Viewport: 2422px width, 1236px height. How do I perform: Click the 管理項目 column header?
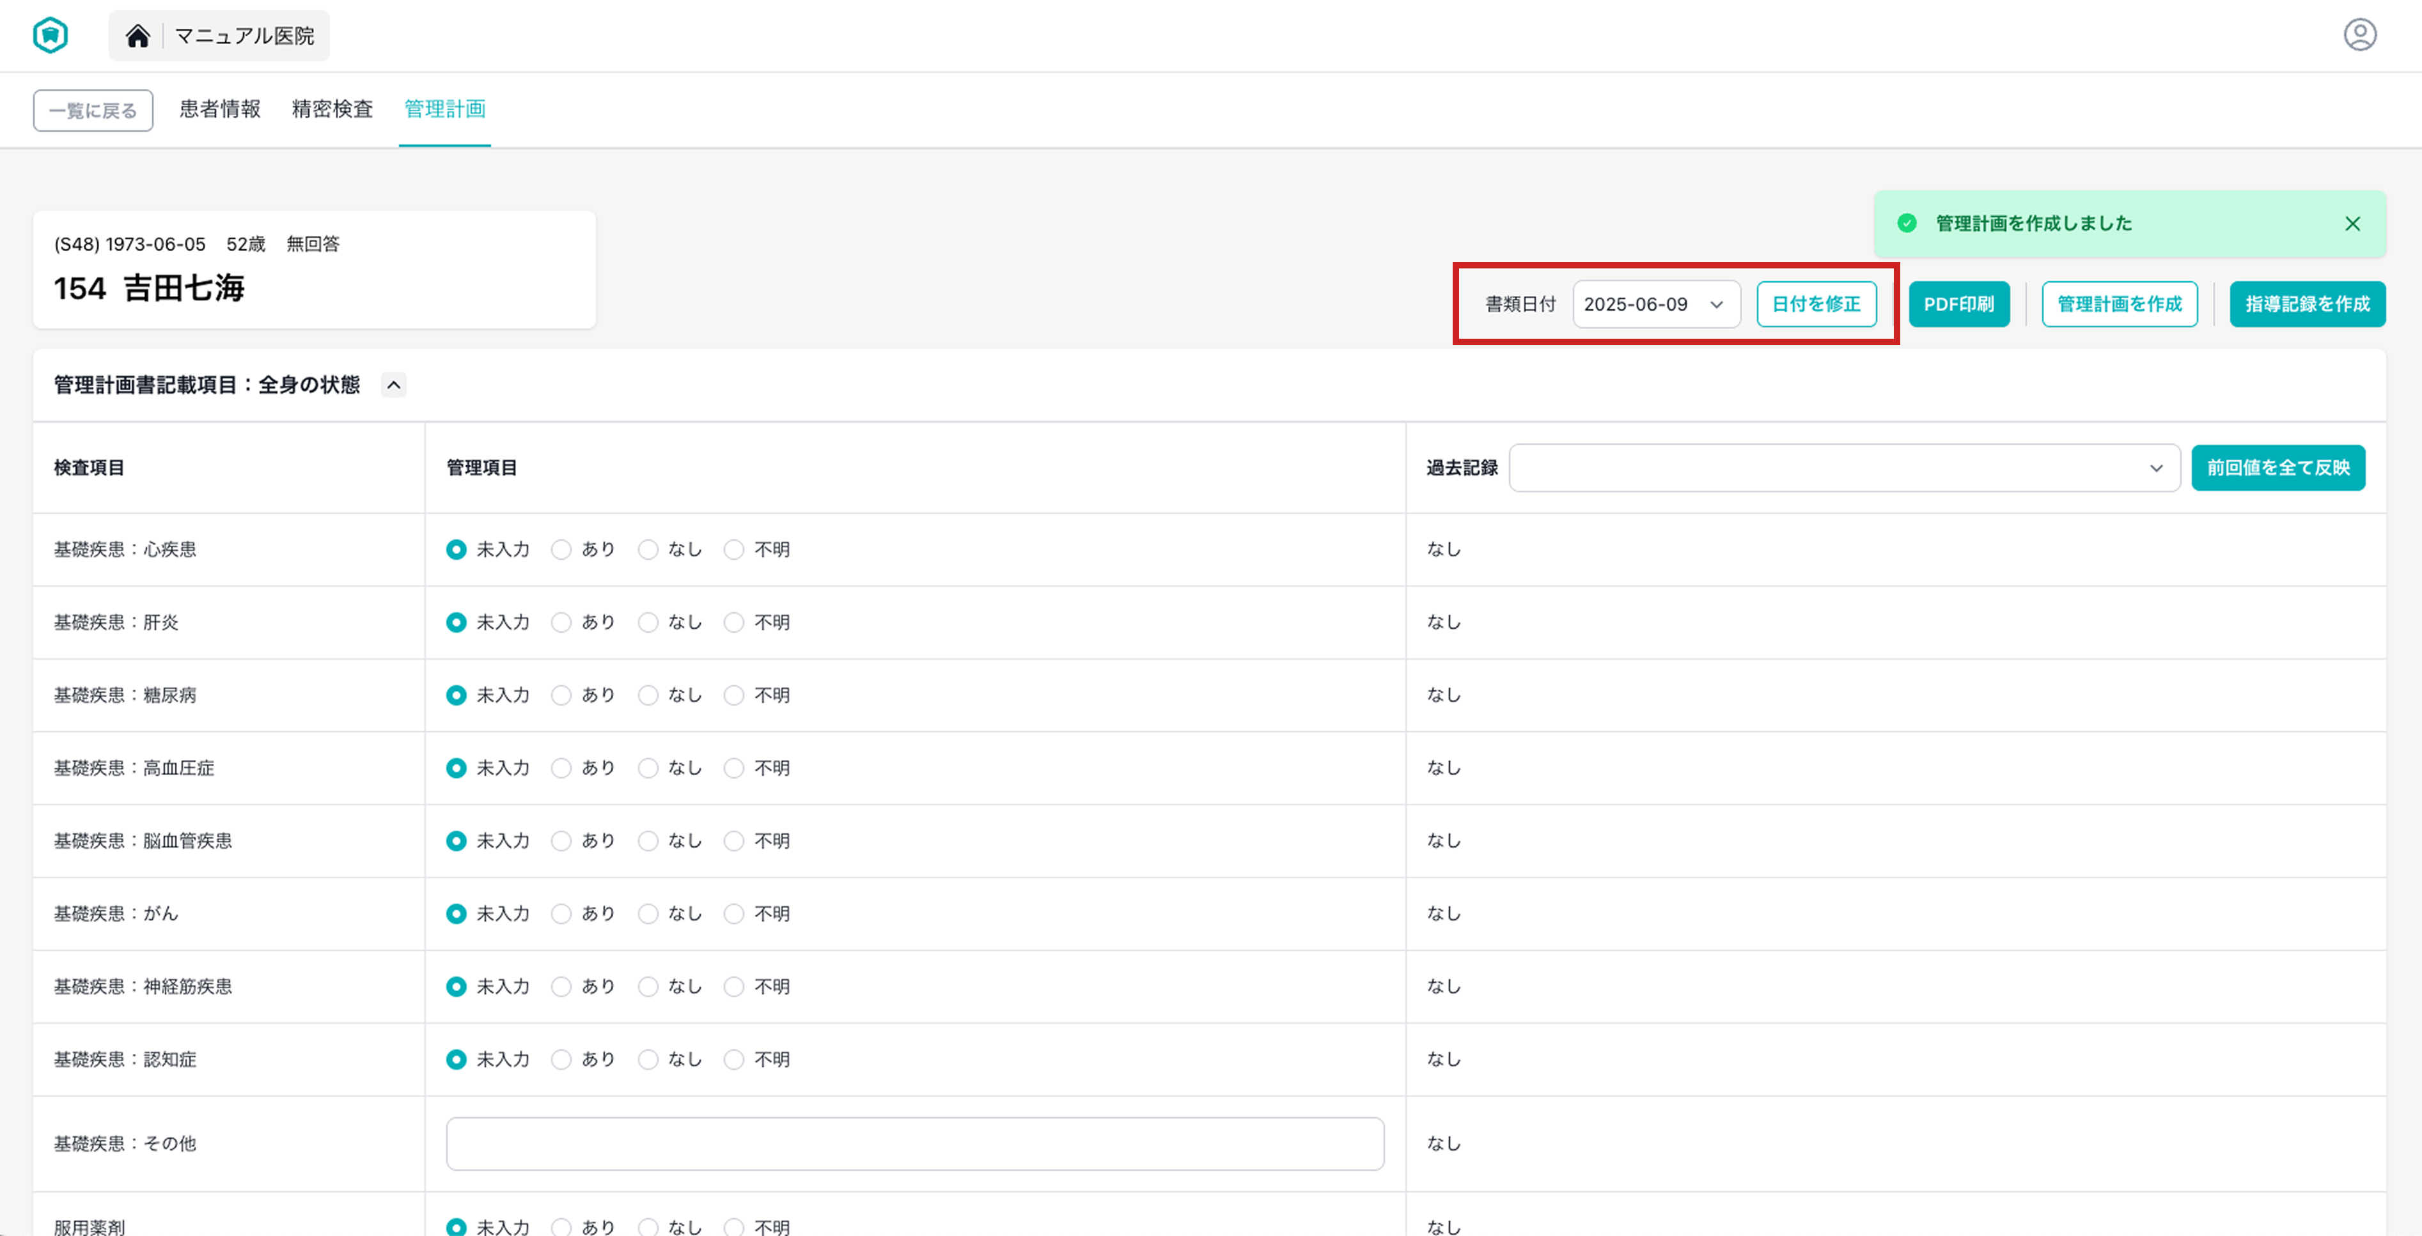pyautogui.click(x=481, y=468)
